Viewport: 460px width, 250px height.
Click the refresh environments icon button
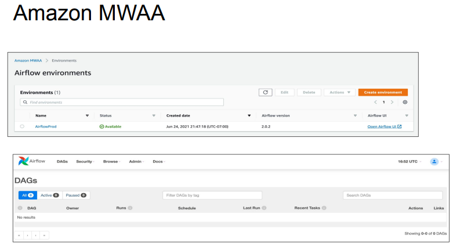coord(265,92)
